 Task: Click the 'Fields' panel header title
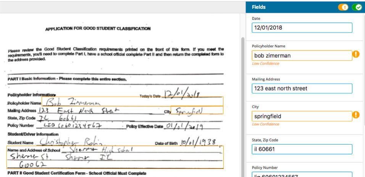coord(258,7)
